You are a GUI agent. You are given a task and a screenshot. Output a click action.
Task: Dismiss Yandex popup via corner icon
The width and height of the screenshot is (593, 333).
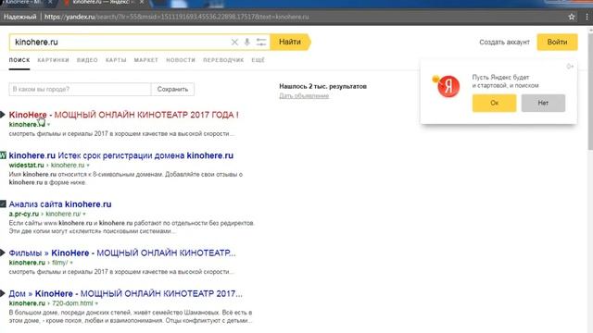570,67
